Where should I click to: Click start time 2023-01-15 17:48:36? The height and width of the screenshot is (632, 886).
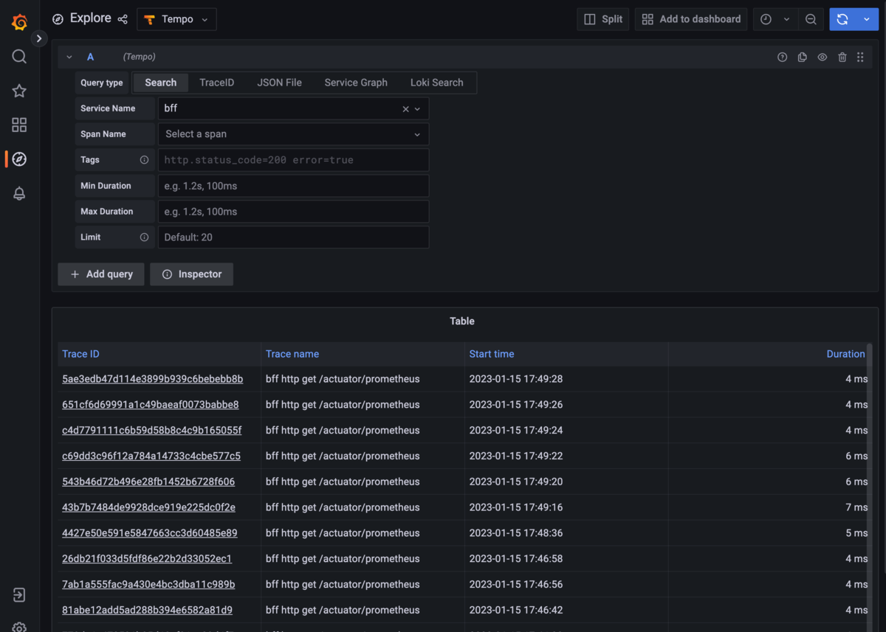516,533
